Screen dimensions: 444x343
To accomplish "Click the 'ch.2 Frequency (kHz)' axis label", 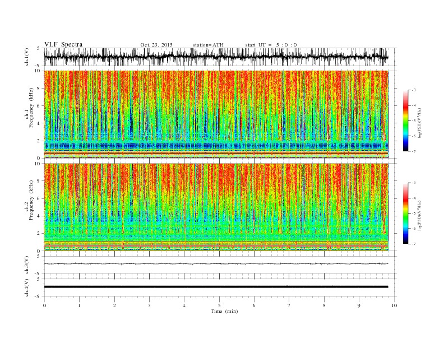I will 29,200.
